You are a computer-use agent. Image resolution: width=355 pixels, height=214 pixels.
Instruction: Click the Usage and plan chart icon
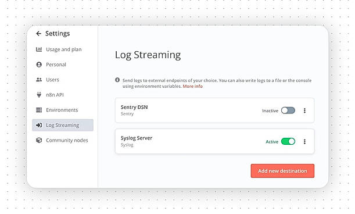(x=39, y=49)
